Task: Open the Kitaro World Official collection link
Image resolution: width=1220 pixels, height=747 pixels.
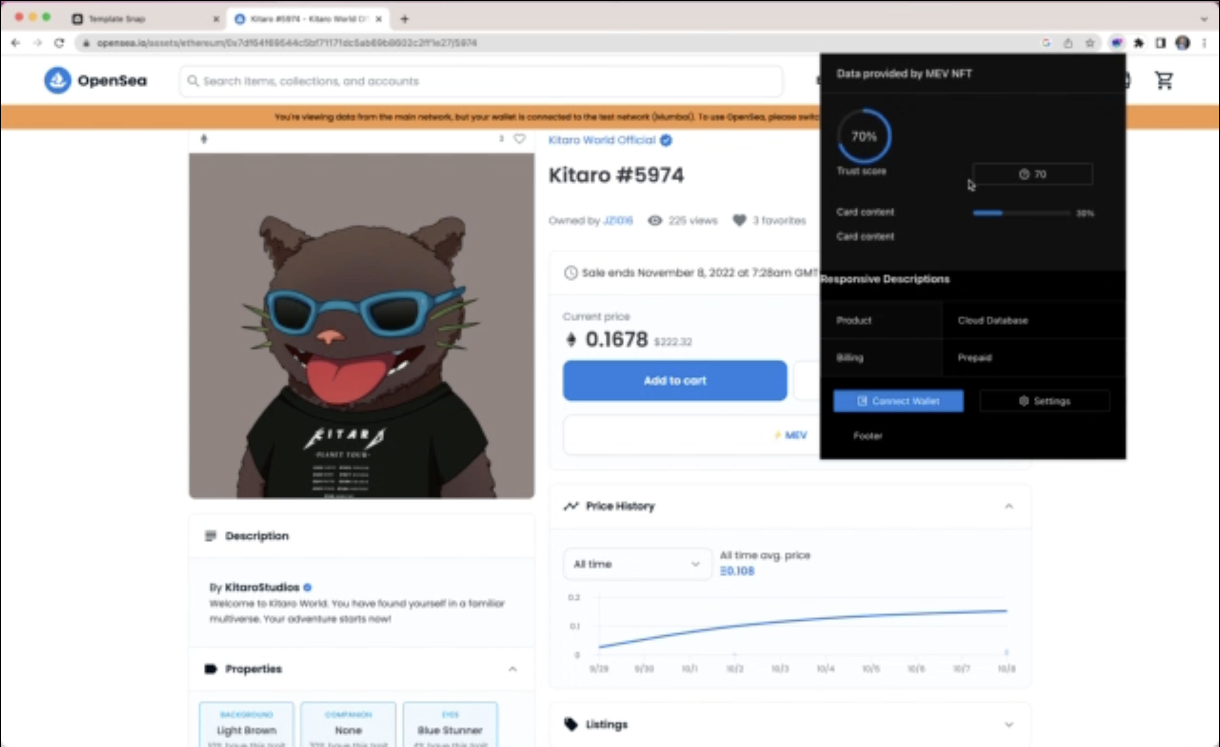Action: point(602,140)
